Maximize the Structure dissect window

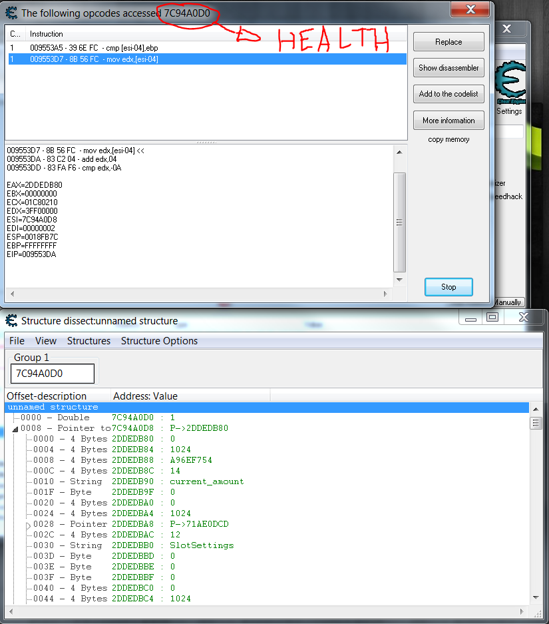click(x=492, y=318)
